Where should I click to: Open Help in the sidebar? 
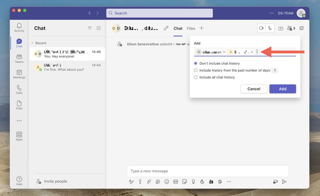19,181
